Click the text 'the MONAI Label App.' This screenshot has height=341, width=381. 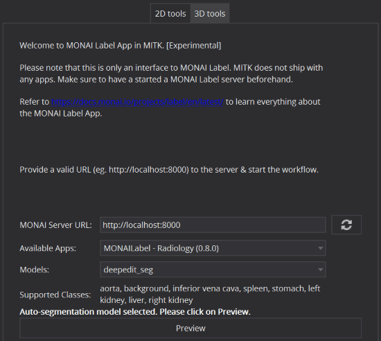(61, 113)
